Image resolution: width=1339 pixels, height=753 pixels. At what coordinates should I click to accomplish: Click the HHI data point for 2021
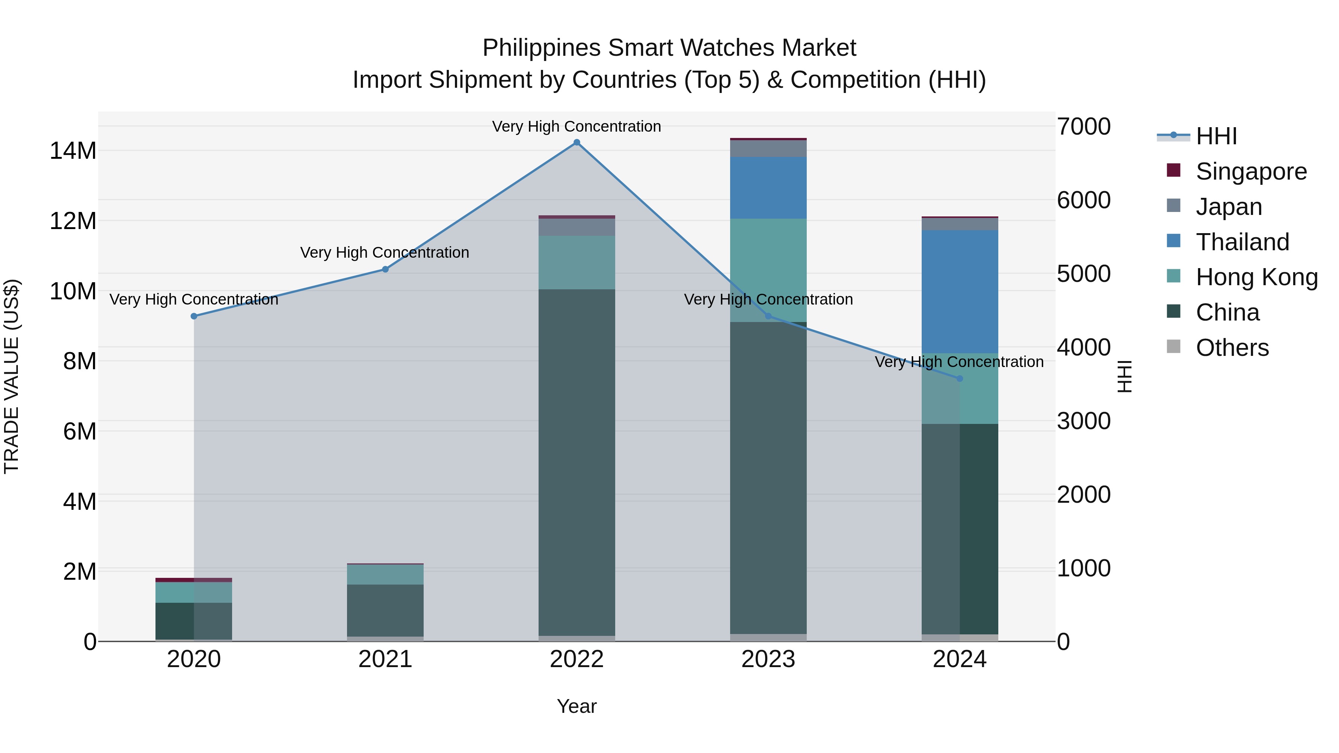[x=385, y=269]
